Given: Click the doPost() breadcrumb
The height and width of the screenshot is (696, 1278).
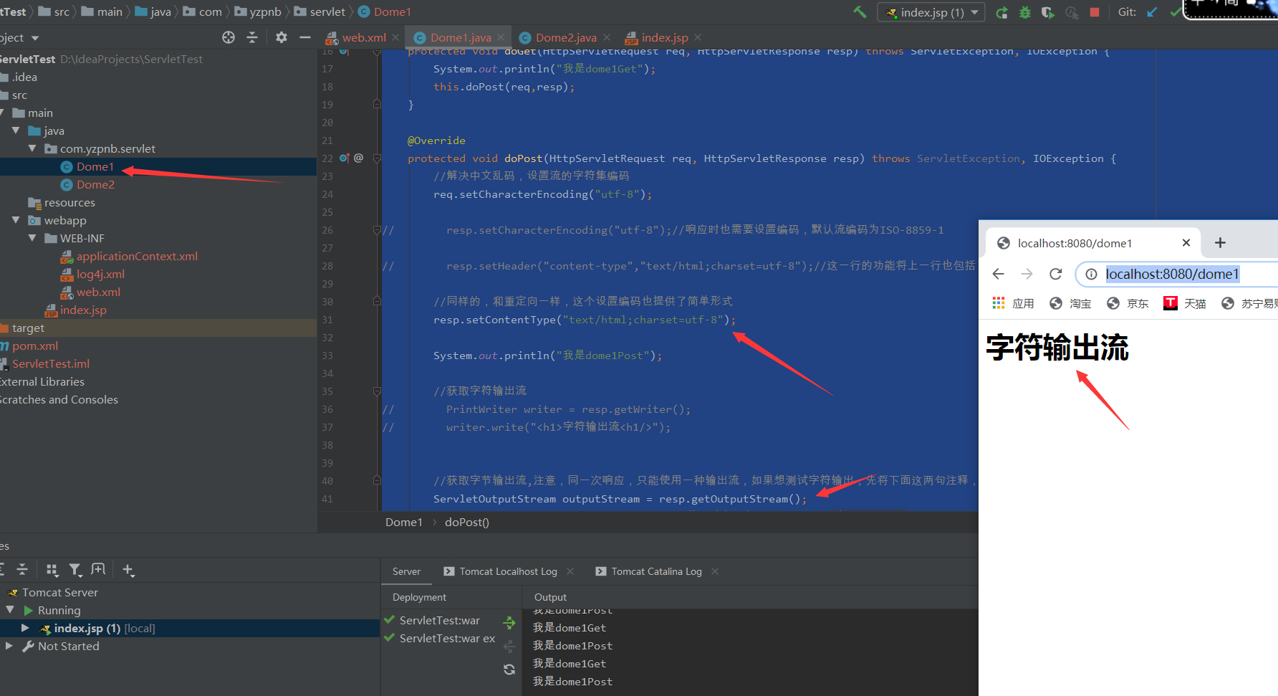Looking at the screenshot, I should 467,522.
